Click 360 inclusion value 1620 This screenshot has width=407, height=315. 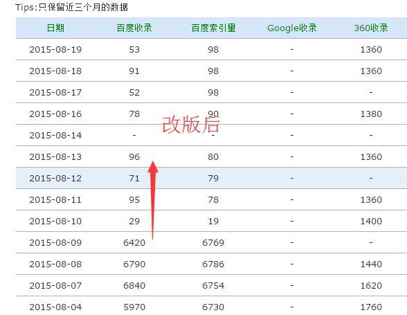click(371, 285)
